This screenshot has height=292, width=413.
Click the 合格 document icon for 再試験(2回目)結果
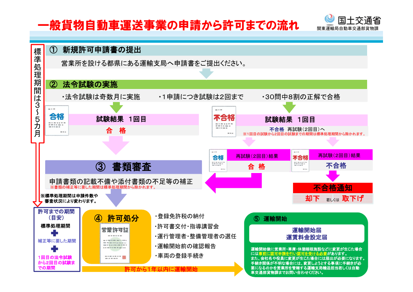[218, 161]
